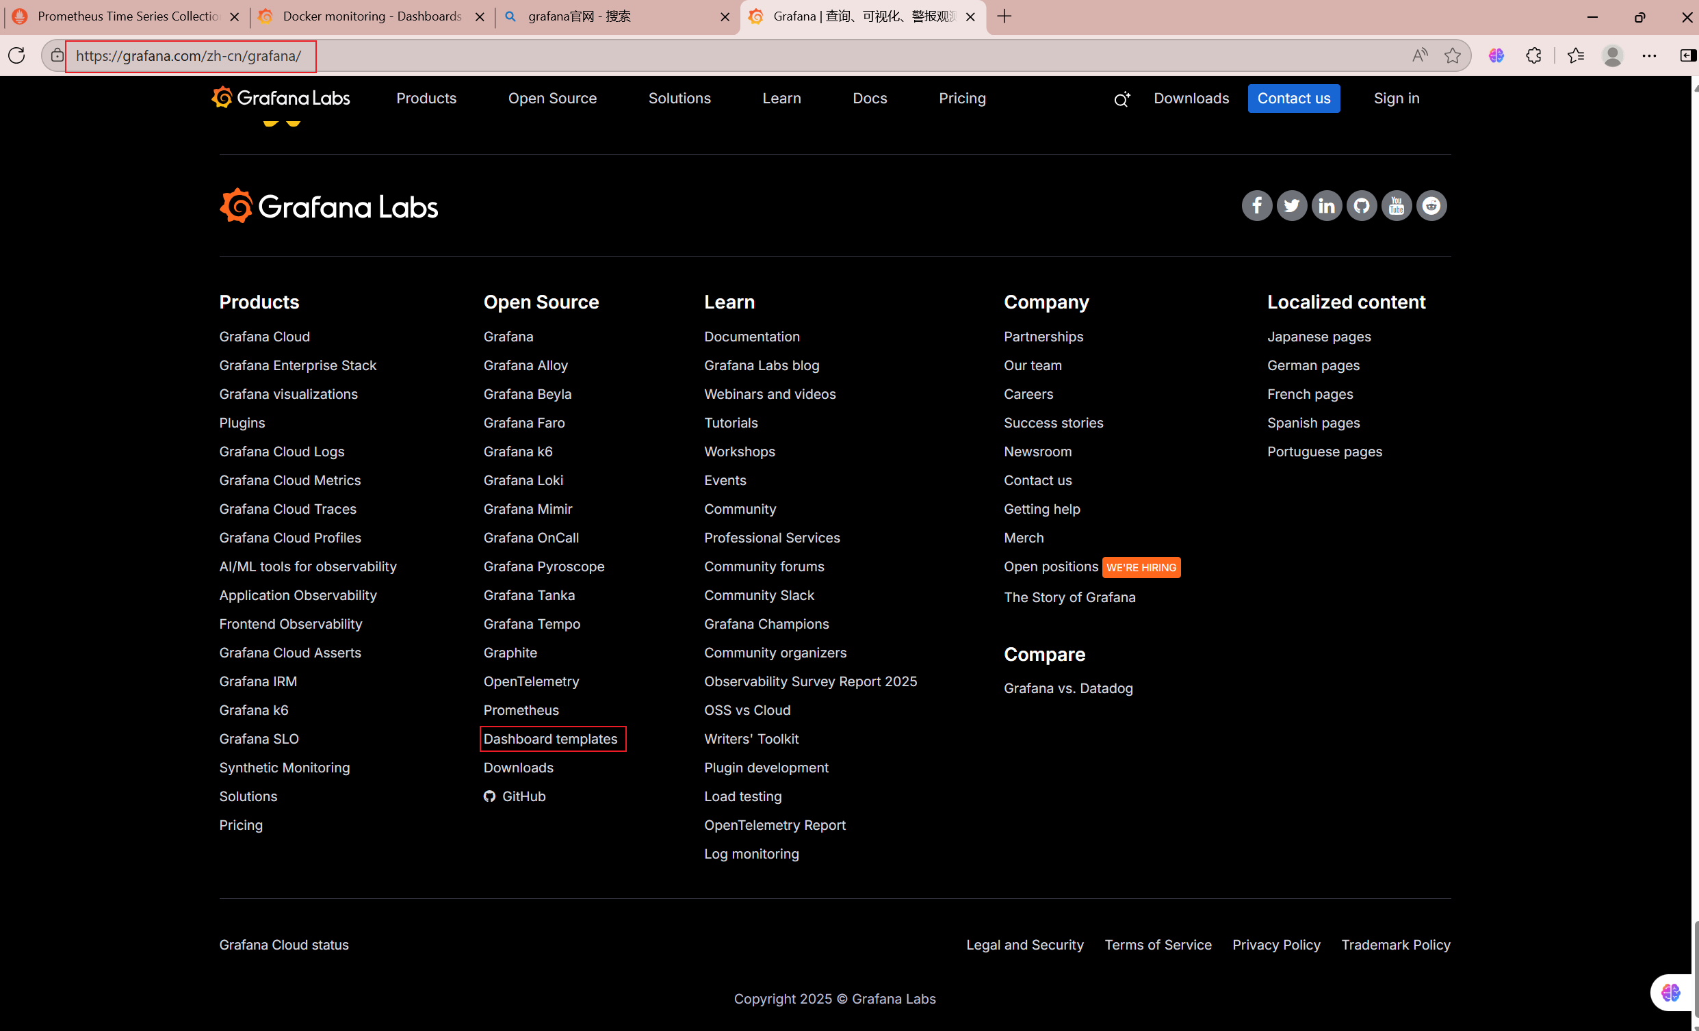Screen dimensions: 1699x1031
Task: Open the footer GitHub link under Open Source
Action: [515, 796]
